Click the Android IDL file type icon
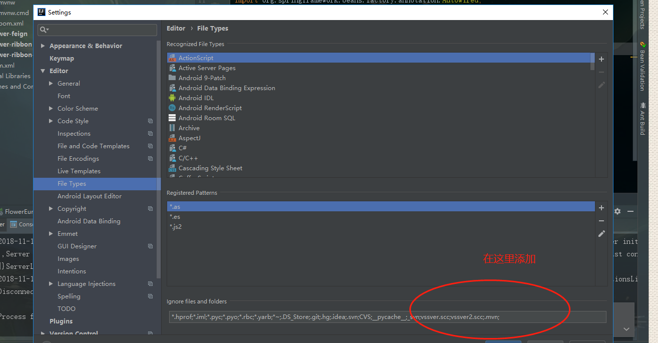 point(172,98)
